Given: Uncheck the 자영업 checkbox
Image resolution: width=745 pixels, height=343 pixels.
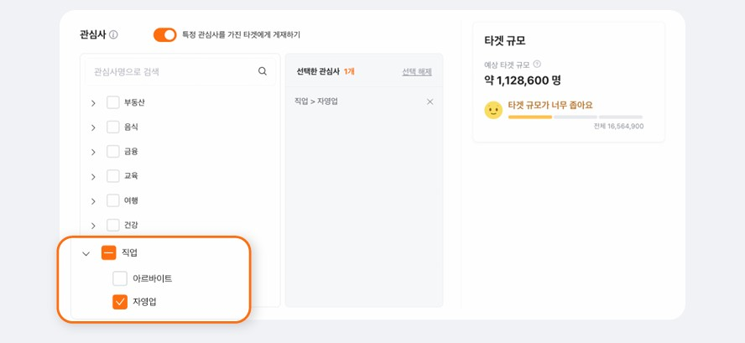Looking at the screenshot, I should point(120,302).
